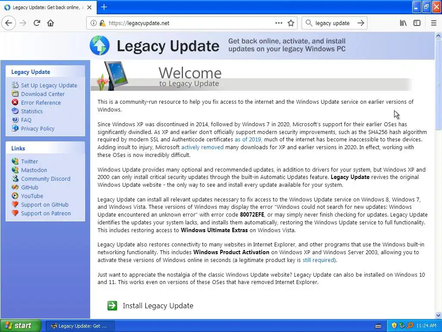The width and height of the screenshot is (442, 332).
Task: Select the Legacy Update taskbar button
Action: [x=80, y=326]
